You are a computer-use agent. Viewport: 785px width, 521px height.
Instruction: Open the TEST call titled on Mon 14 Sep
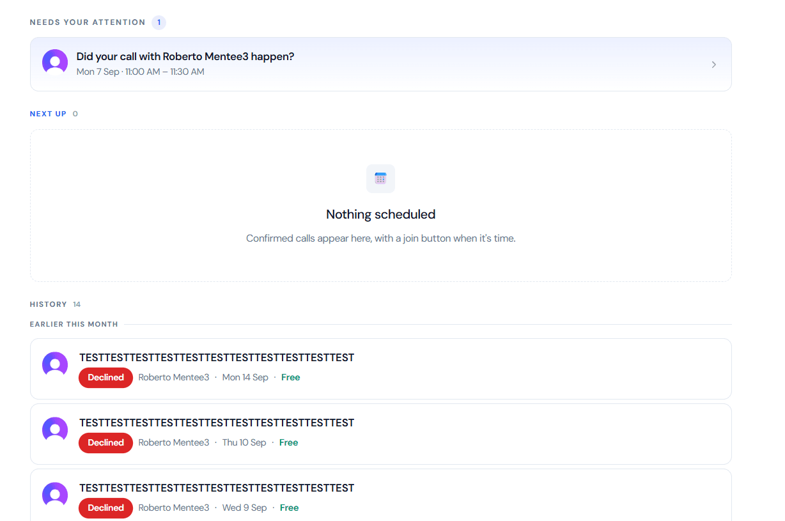tap(217, 357)
